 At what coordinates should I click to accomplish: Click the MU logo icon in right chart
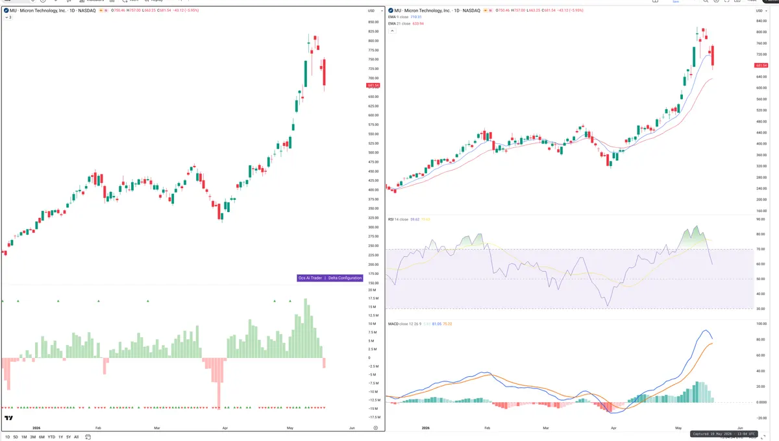391,11
